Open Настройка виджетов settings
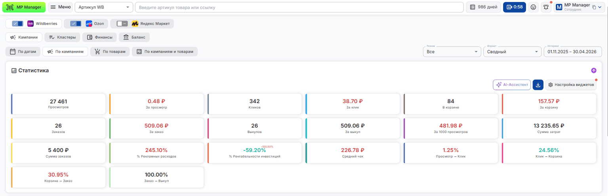Screen dimensions: 608x196 tap(571, 85)
